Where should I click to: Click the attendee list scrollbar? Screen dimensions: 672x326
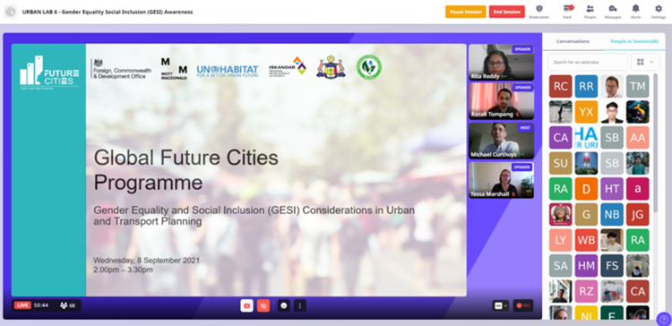tap(655, 142)
